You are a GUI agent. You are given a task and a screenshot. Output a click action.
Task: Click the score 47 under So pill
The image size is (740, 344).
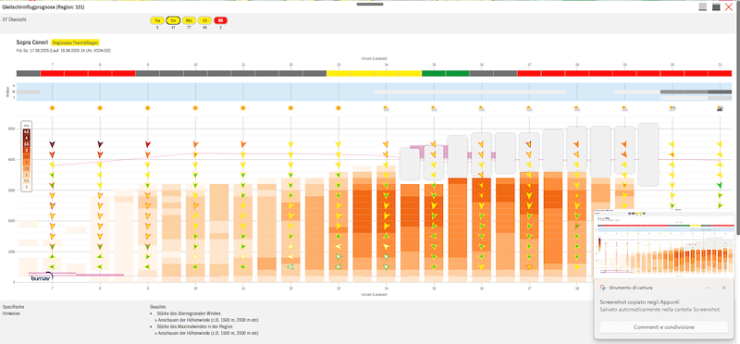point(173,28)
